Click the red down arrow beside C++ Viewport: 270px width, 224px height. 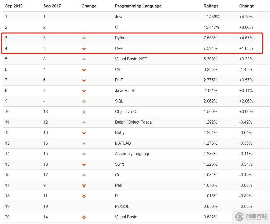[x=84, y=49]
